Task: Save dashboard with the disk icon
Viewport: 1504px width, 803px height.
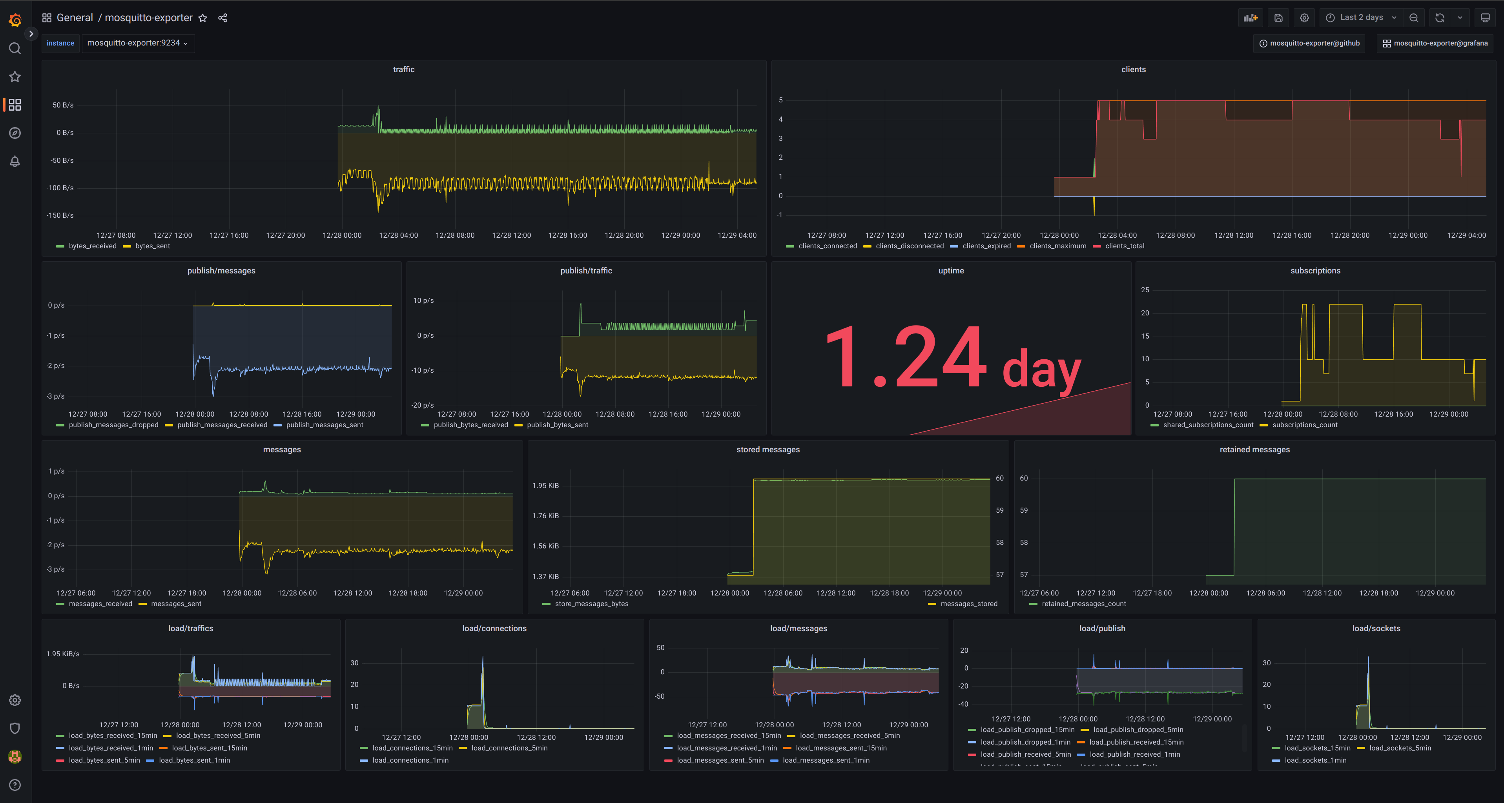Action: tap(1278, 18)
